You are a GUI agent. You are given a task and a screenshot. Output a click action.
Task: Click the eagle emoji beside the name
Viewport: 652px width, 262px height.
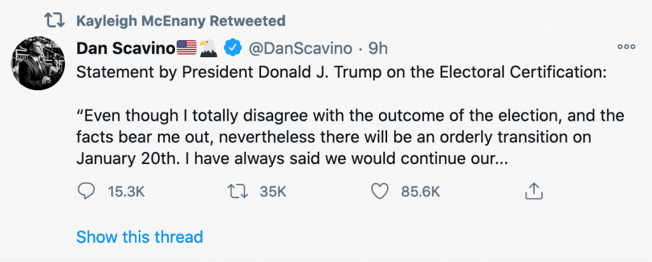pyautogui.click(x=209, y=48)
